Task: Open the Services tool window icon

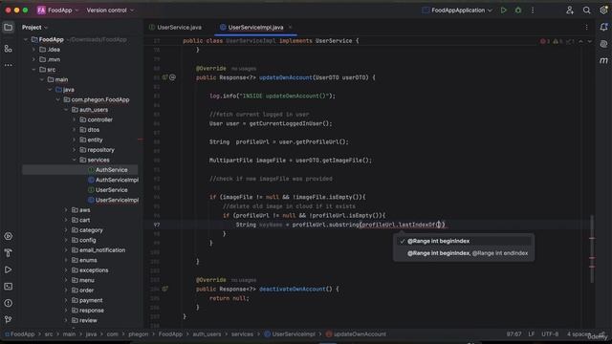Action: tap(9, 236)
